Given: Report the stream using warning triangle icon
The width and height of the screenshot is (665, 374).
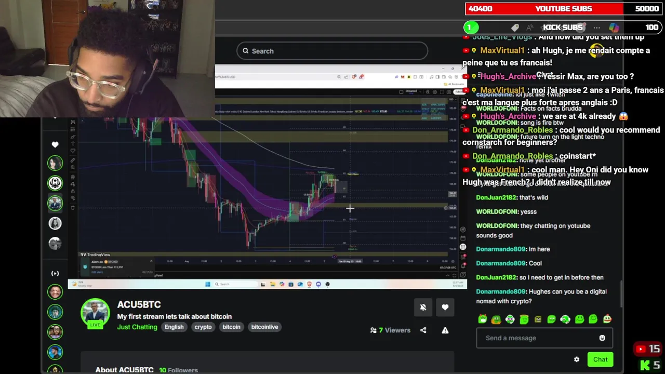Looking at the screenshot, I should (x=445, y=330).
